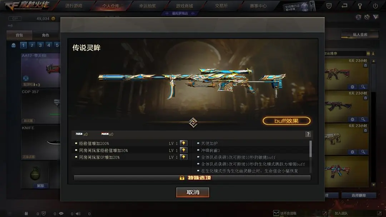The height and width of the screenshot is (217, 386).
Task: Expand the chat panel arrow at bottom right
Action: click(325, 213)
